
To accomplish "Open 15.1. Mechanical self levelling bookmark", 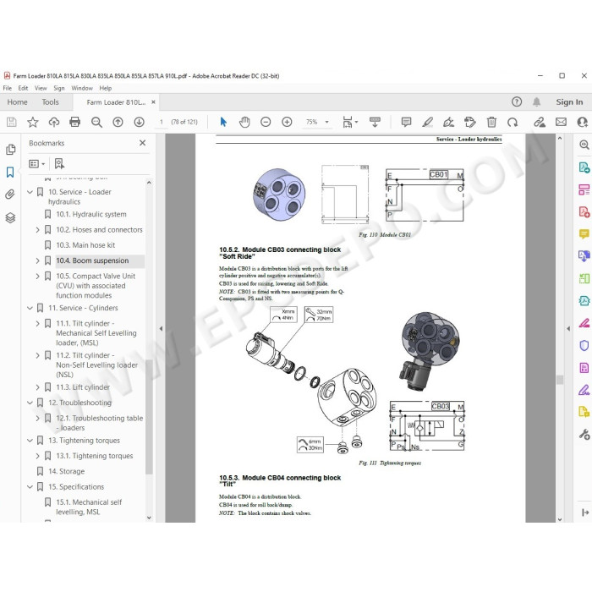I will (x=89, y=507).
